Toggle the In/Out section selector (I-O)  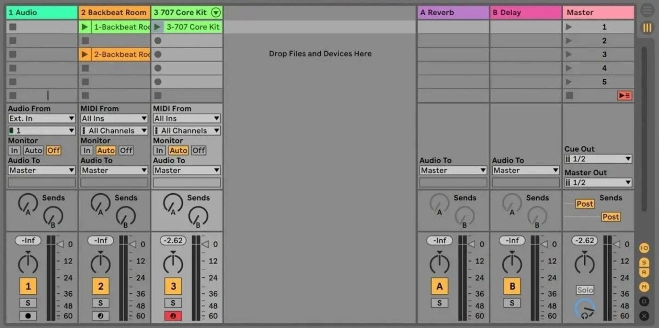pyautogui.click(x=644, y=248)
